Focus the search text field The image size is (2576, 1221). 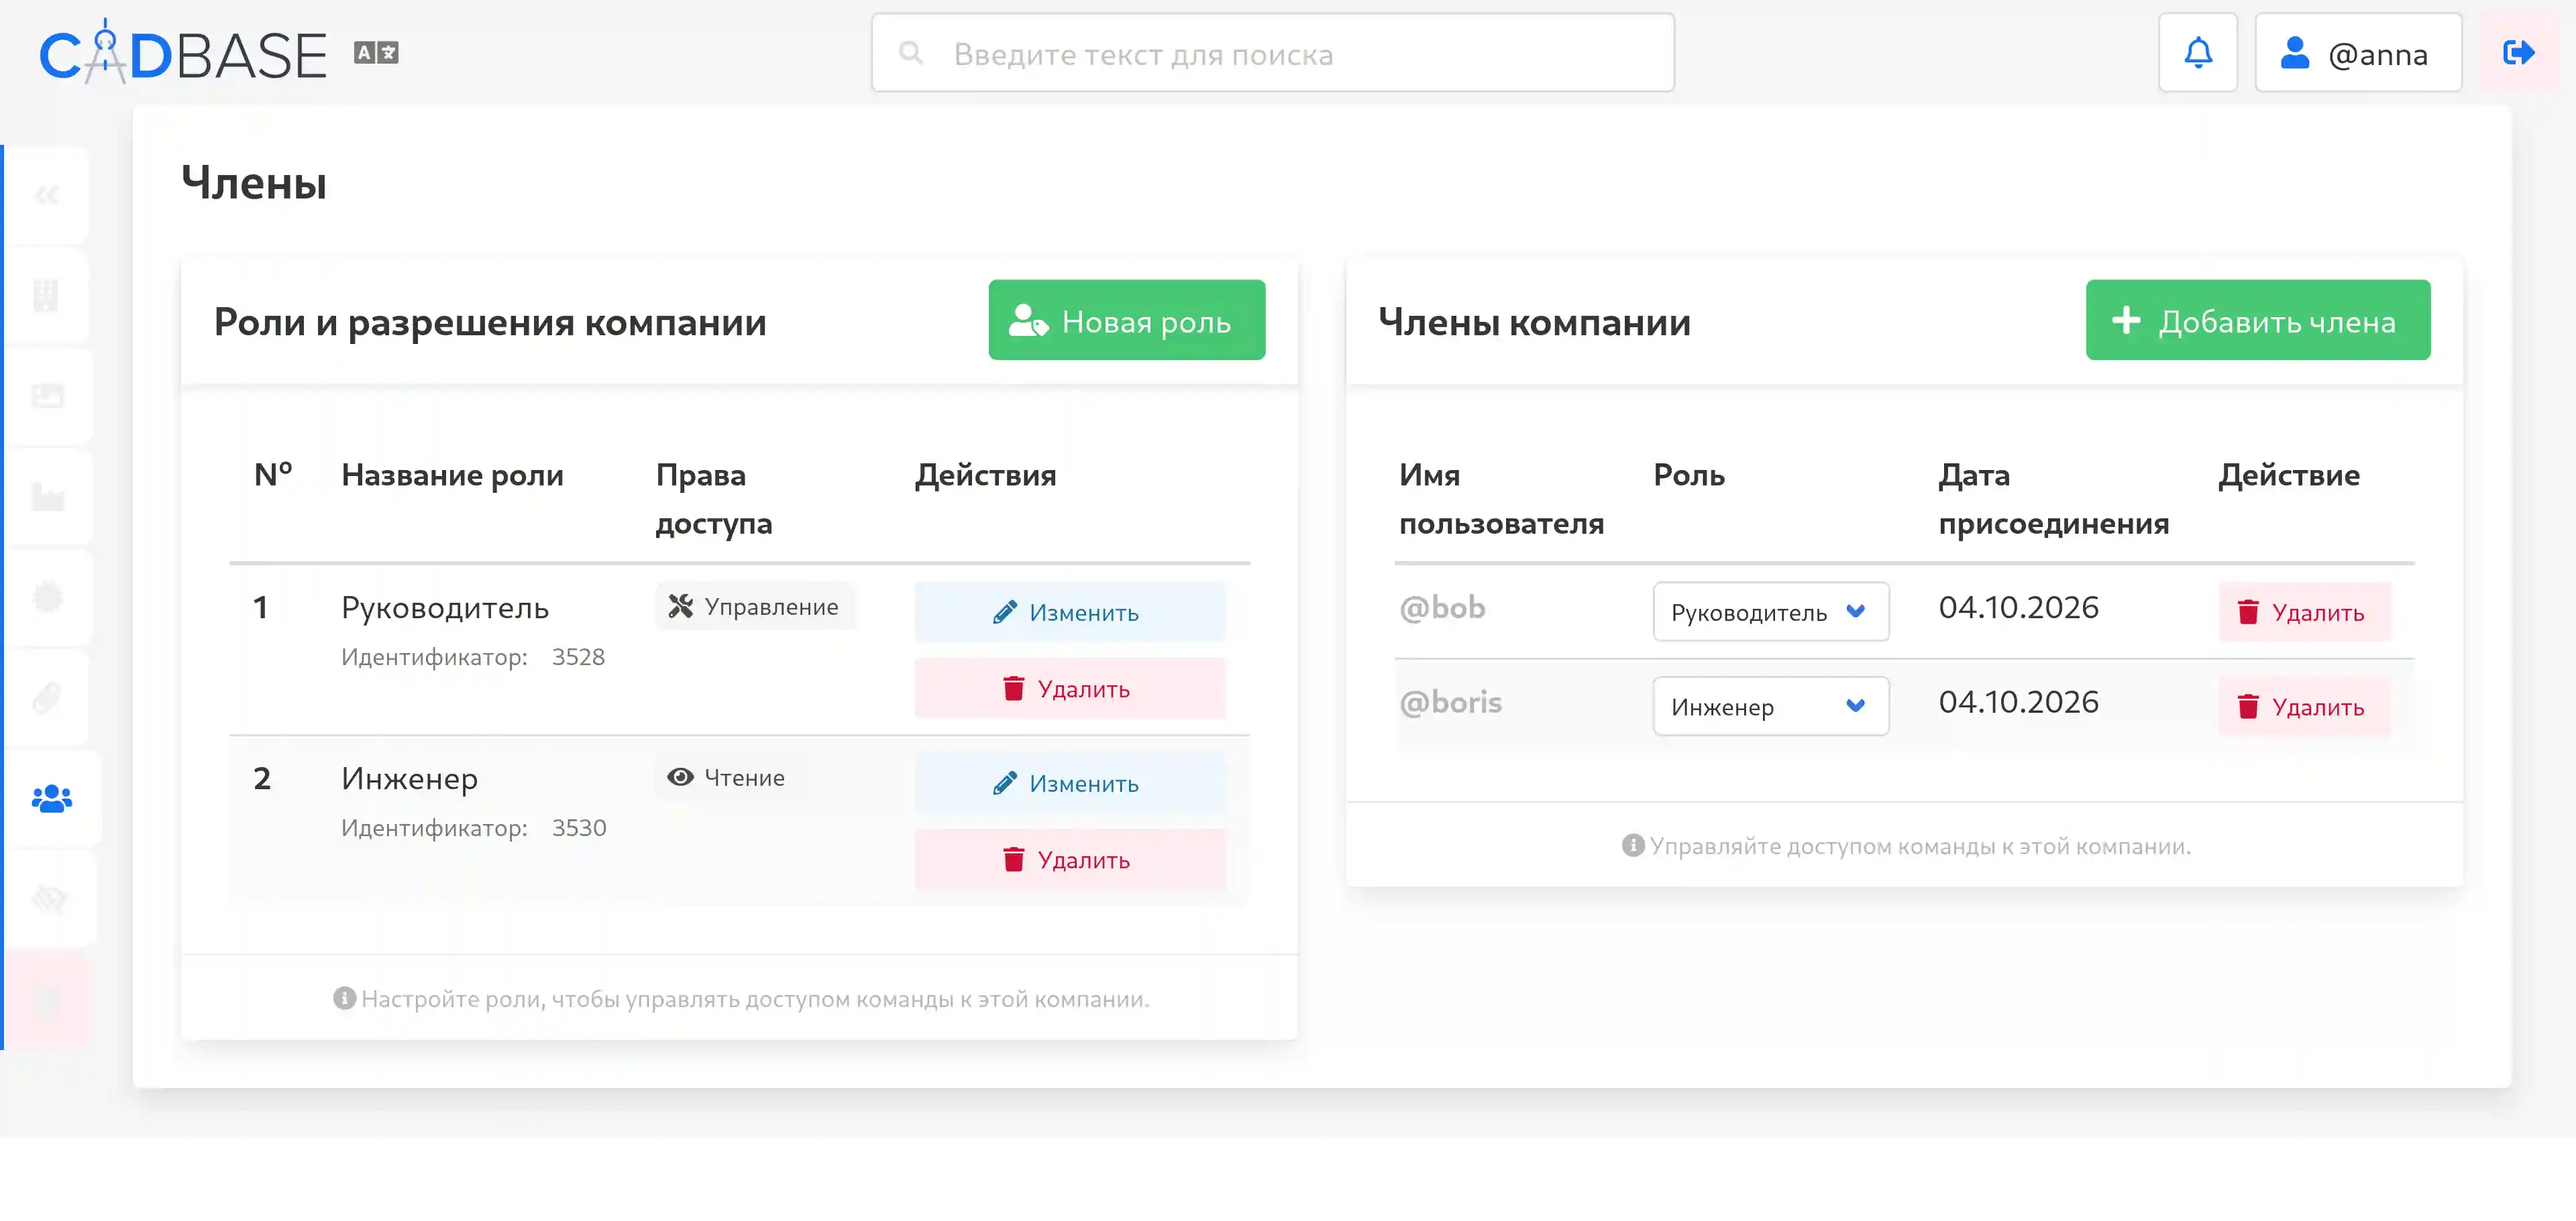[1272, 53]
